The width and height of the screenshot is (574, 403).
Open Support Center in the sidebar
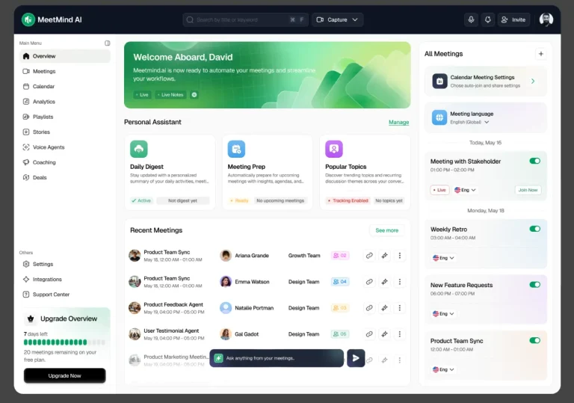(65, 295)
